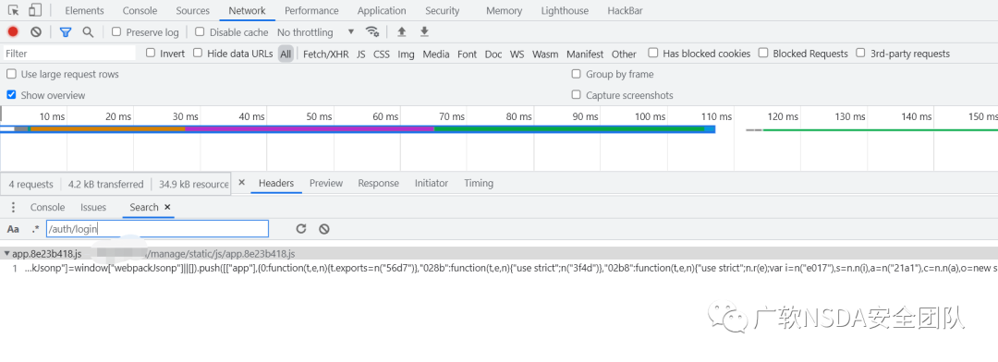
Task: Enable Blocked Requests filter
Action: click(x=763, y=54)
